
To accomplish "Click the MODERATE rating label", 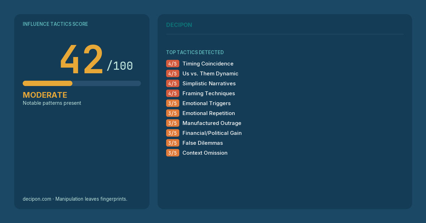I will [x=45, y=95].
